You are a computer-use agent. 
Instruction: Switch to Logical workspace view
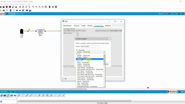[x=2, y=14]
